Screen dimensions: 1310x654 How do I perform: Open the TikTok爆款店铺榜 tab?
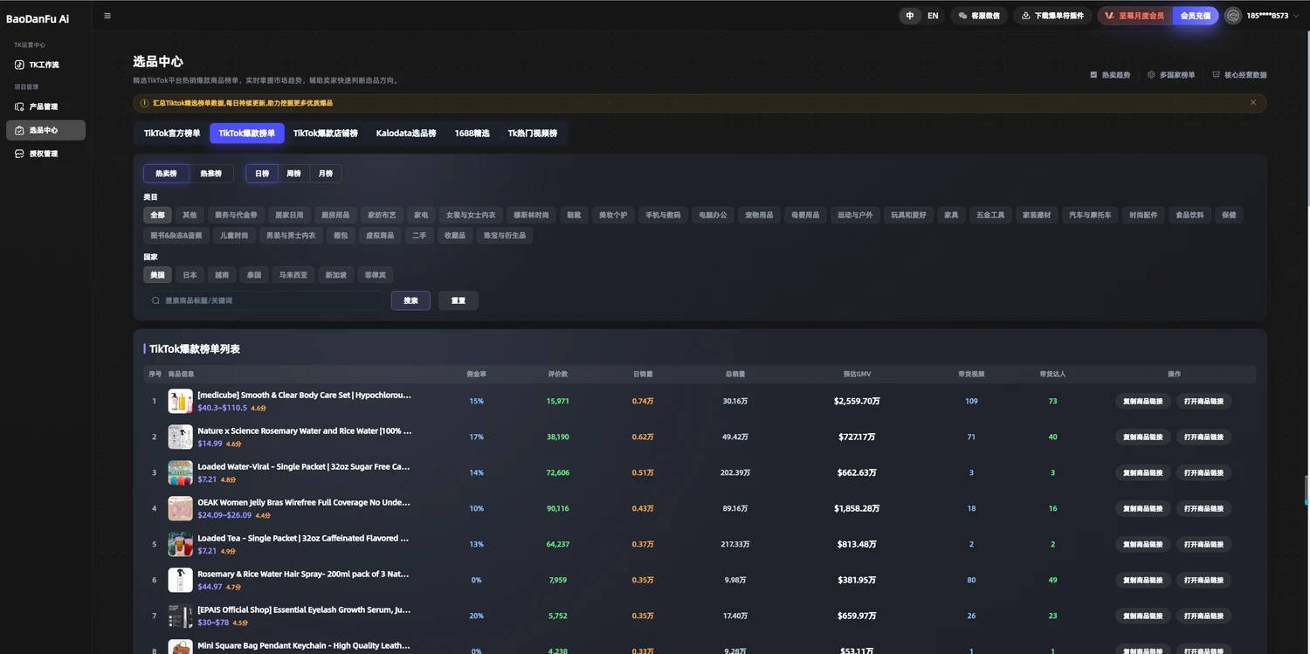pos(326,134)
